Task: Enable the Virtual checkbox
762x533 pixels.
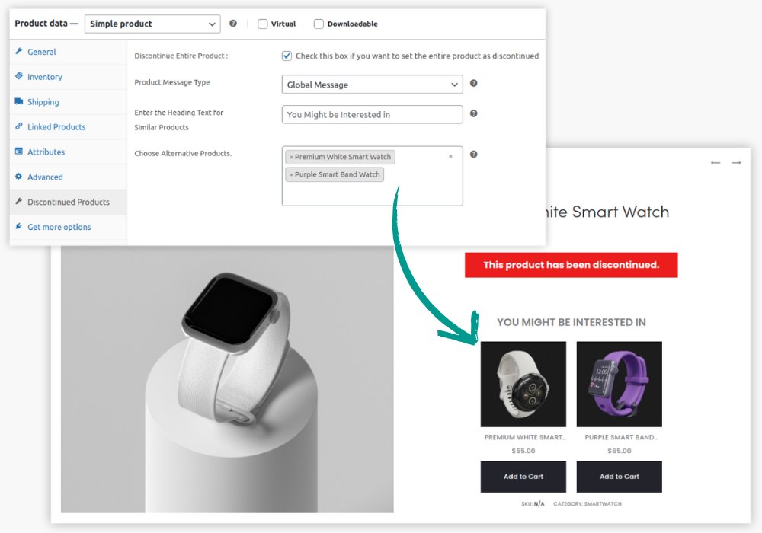Action: tap(263, 24)
